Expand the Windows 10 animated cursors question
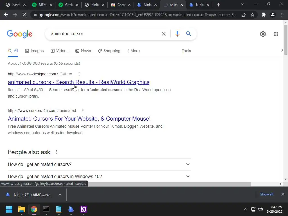Screen dimensions: 288x216 click(100, 176)
